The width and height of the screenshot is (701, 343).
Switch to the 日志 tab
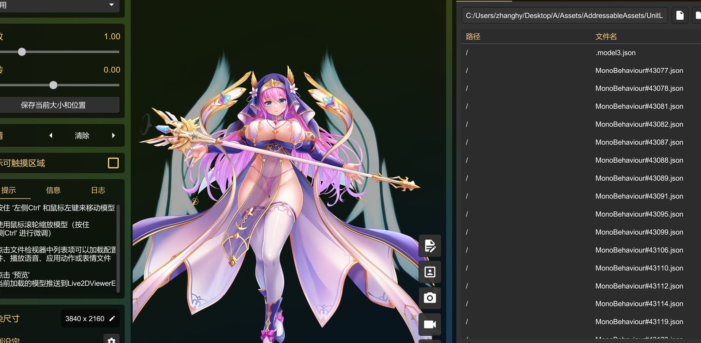98,190
